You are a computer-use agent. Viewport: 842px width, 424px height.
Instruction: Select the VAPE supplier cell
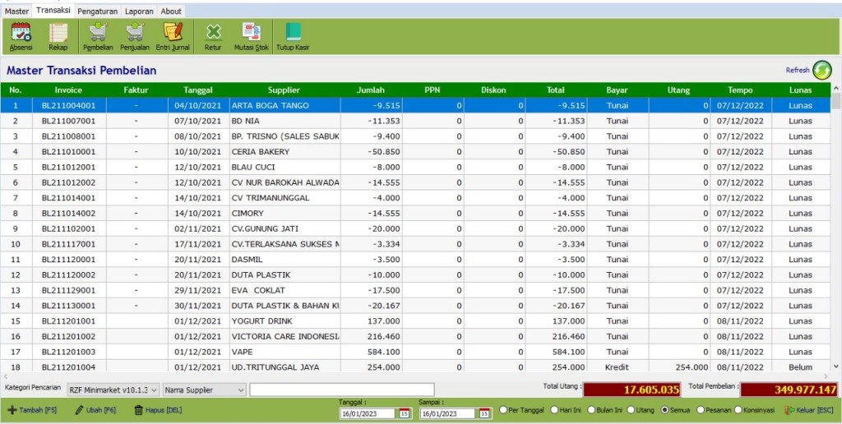coord(285,352)
